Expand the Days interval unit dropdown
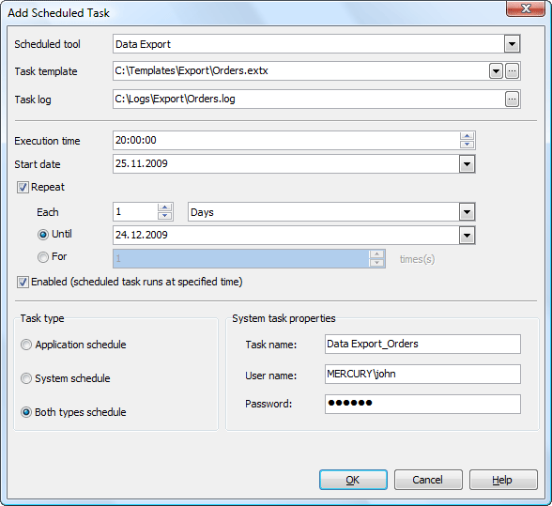Viewport: 552px width, 506px height. [x=467, y=212]
